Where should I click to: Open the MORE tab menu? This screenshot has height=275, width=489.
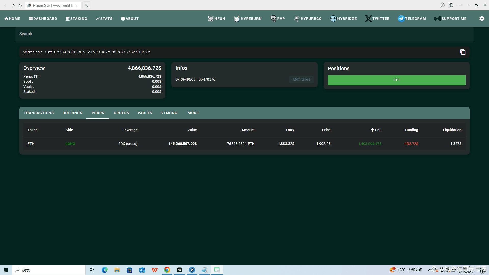(193, 113)
